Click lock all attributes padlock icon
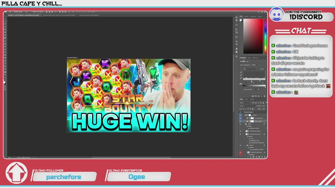The width and height of the screenshot is (335, 188). pos(253,109)
